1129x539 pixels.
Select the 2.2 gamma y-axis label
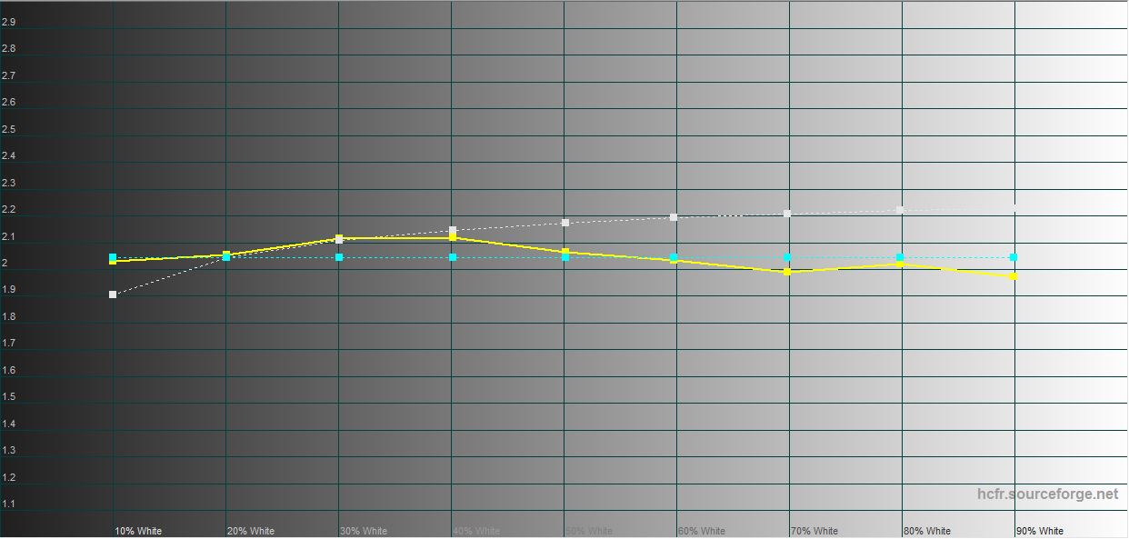[8, 210]
